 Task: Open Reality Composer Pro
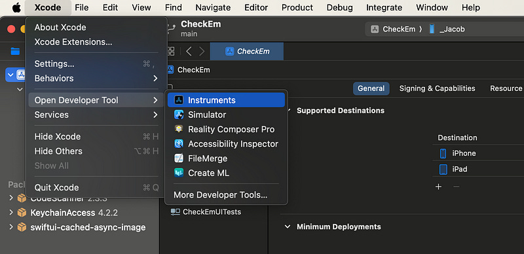[x=226, y=130]
